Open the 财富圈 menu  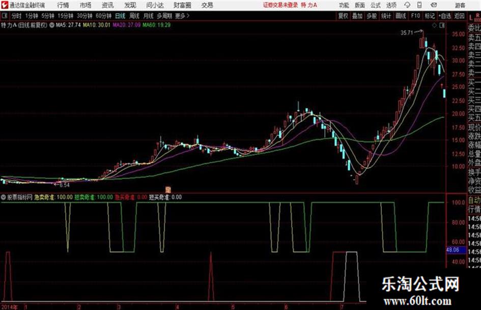182,5
